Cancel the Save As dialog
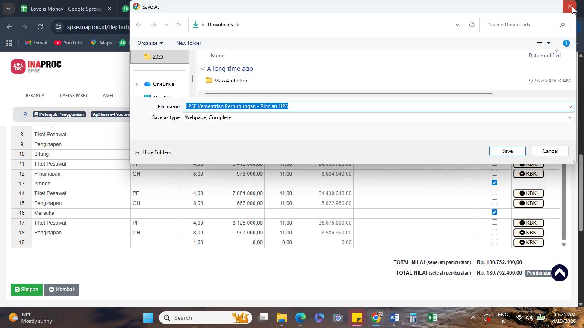The height and width of the screenshot is (328, 584). coord(550,151)
